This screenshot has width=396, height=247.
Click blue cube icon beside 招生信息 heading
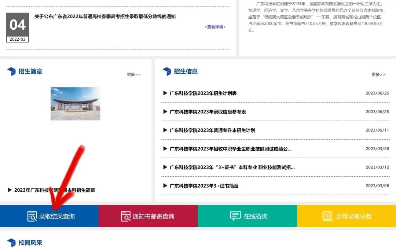(167, 71)
